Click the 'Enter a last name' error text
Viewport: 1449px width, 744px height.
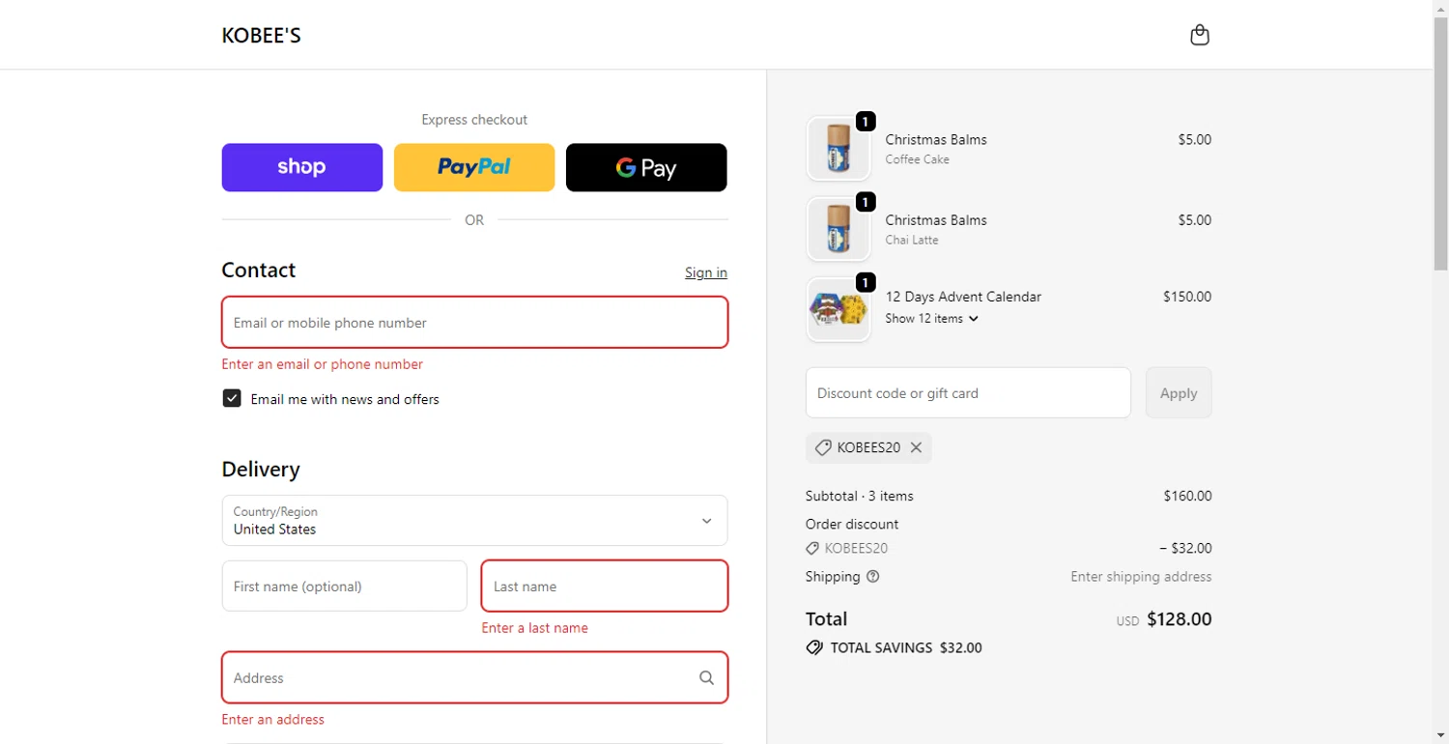[535, 628]
